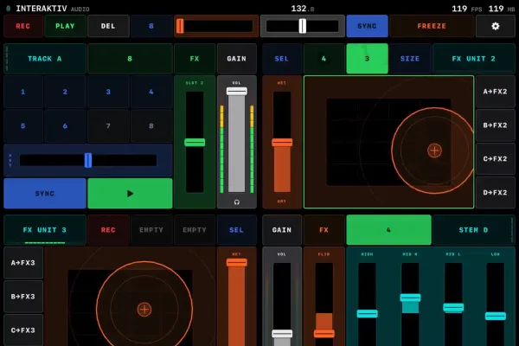The height and width of the screenshot is (346, 519).
Task: Toggle B→FX3 routing
Action: point(23,297)
